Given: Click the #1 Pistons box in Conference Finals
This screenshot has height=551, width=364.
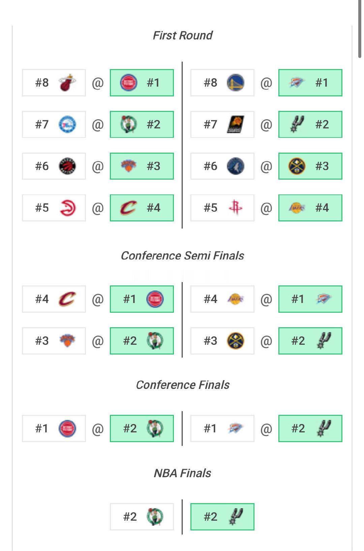Looking at the screenshot, I should 54,428.
